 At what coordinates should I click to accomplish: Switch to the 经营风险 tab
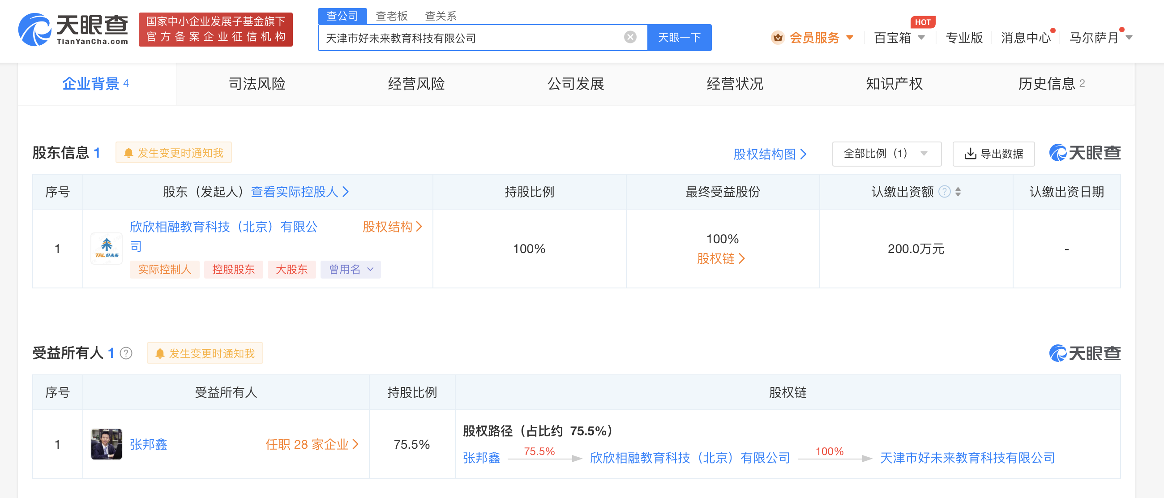416,84
